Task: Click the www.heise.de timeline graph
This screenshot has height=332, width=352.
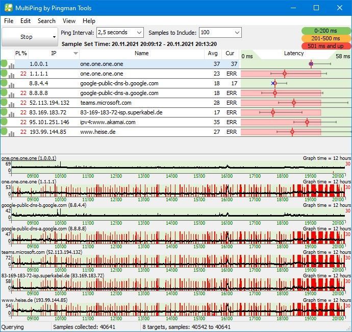Action: tap(178, 310)
